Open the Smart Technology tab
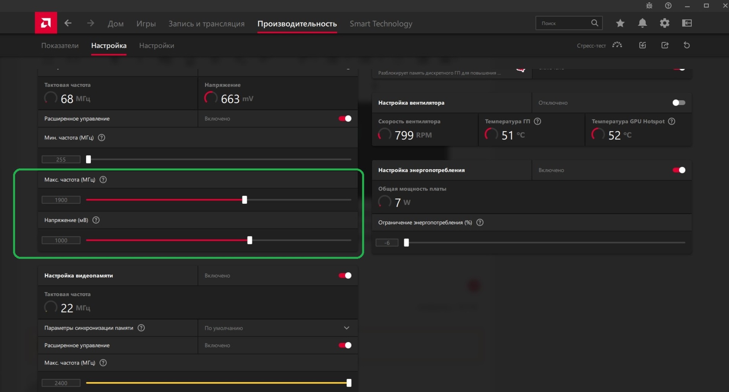The height and width of the screenshot is (392, 729). (x=381, y=24)
